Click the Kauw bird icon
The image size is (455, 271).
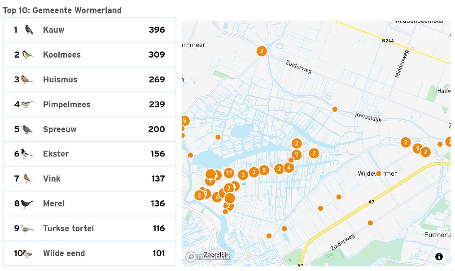point(29,30)
